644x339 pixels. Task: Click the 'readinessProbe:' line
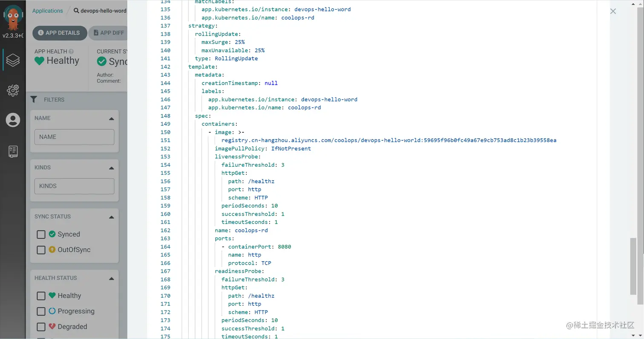[x=239, y=271]
